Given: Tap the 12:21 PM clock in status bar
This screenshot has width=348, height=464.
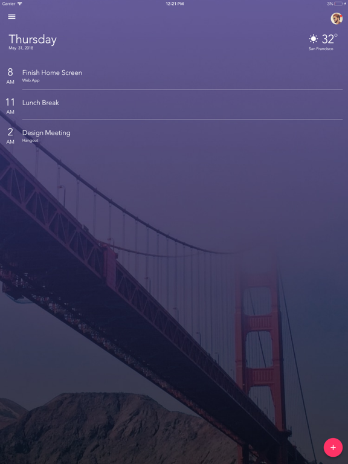Looking at the screenshot, I should coord(175,4).
